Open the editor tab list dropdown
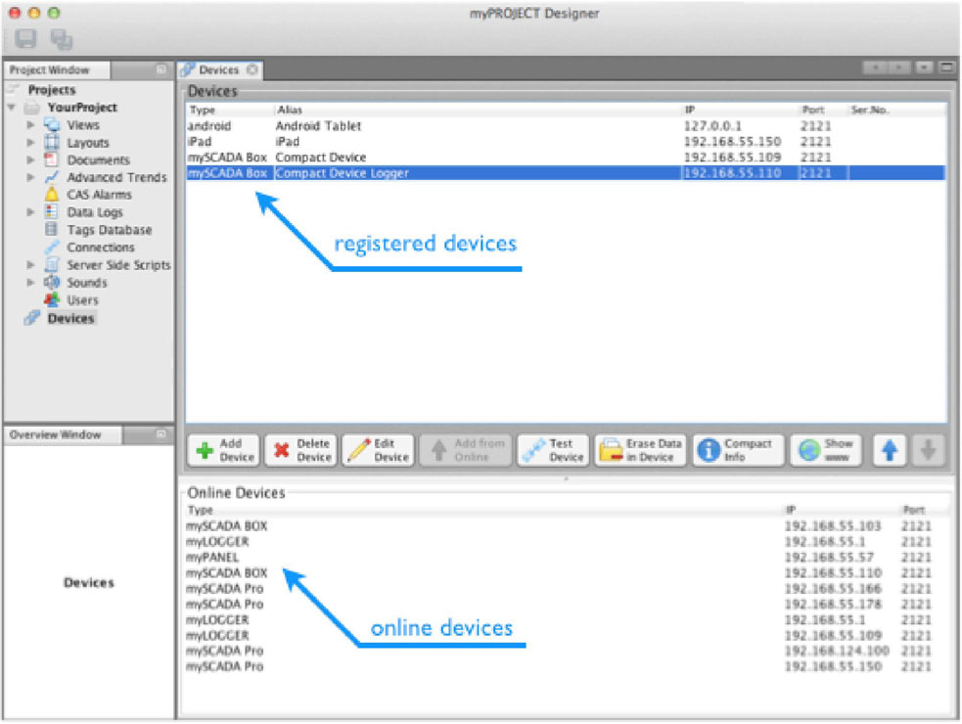The width and height of the screenshot is (962, 724). click(x=924, y=68)
